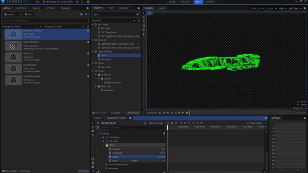Select the Text tool in viewer toolbar
The width and height of the screenshot is (308, 173).
[x=144, y=22]
